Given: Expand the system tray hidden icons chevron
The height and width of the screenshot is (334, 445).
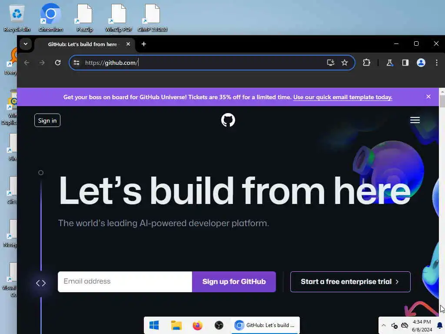Looking at the screenshot, I should (384, 325).
